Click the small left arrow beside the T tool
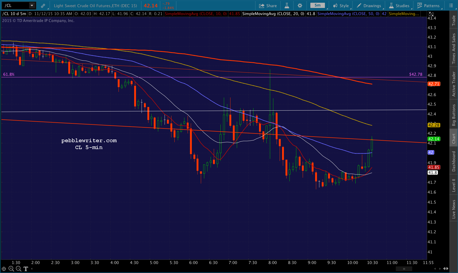458x273 pixels. pyautogui.click(x=32, y=269)
